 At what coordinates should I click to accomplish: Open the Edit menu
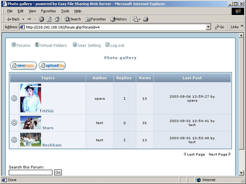pyautogui.click(x=20, y=11)
